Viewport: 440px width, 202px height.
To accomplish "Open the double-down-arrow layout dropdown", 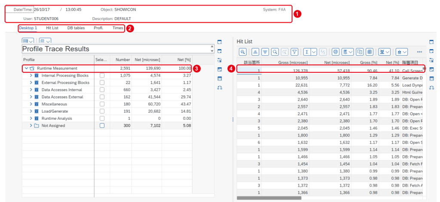I will 385,52.
